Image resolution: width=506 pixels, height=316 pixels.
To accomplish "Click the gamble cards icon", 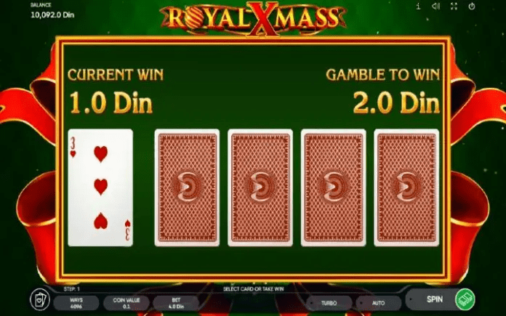I will [40, 299].
